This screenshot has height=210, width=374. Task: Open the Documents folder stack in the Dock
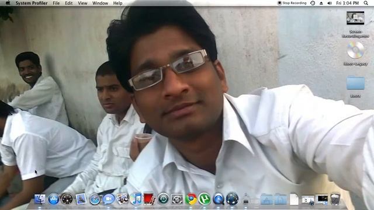(280, 199)
